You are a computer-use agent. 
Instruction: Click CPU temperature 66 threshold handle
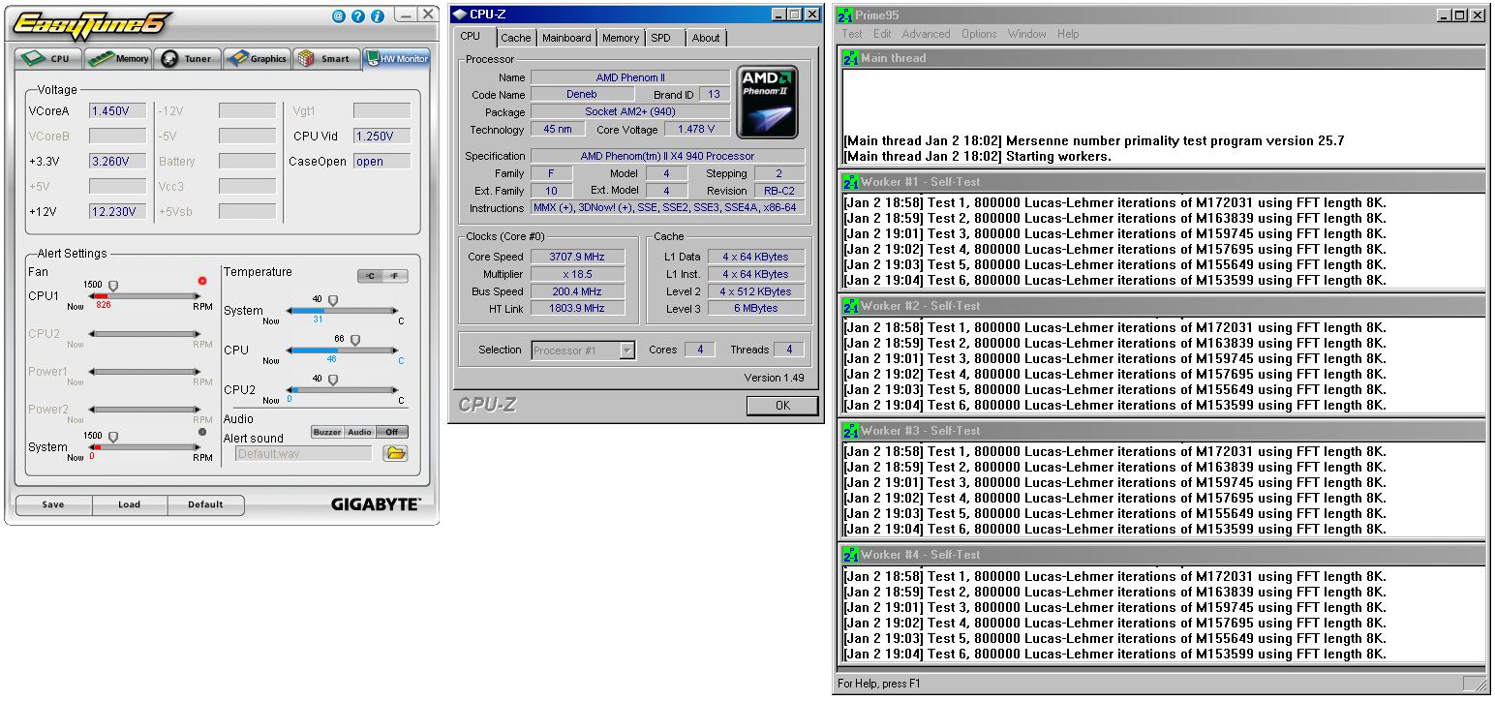coord(355,341)
